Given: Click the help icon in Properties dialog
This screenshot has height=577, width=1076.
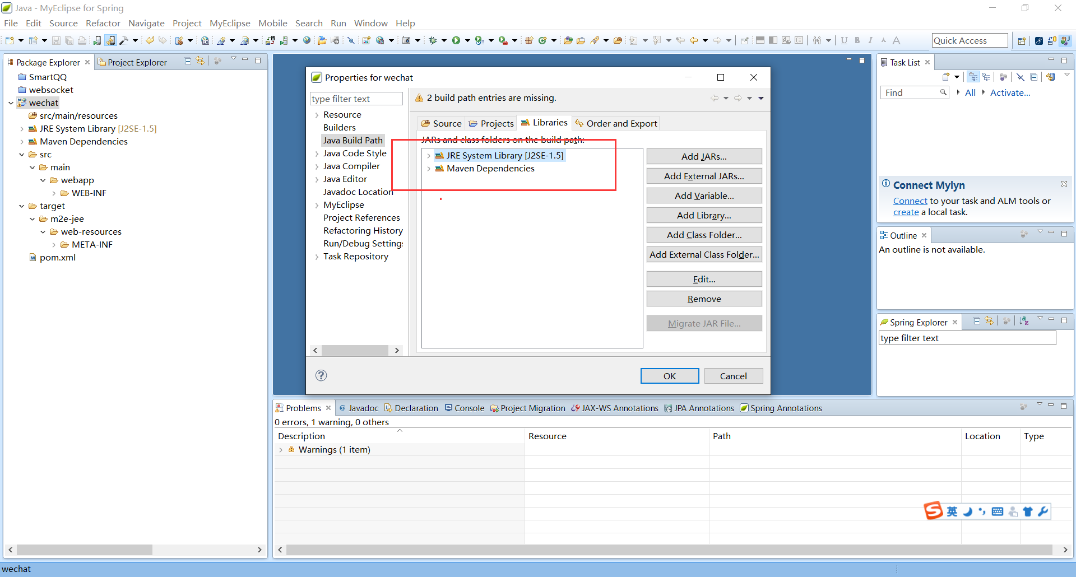Looking at the screenshot, I should click(321, 375).
